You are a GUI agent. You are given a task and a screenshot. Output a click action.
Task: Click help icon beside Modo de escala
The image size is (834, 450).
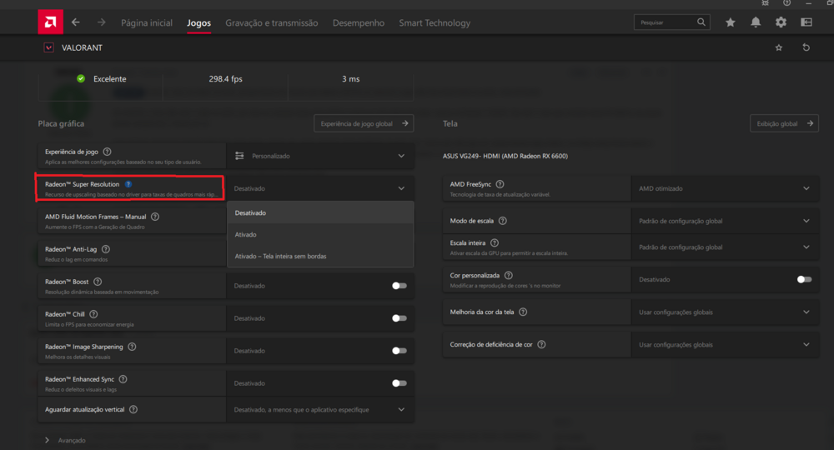[x=502, y=221]
